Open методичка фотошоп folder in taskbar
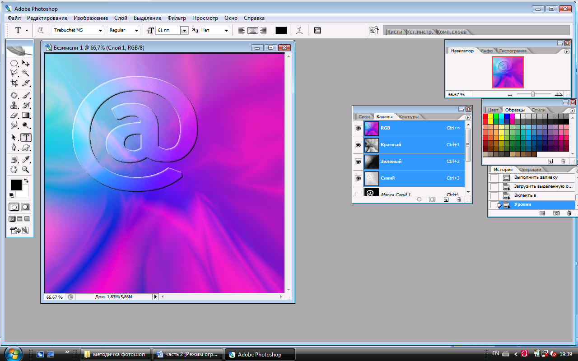 click(115, 354)
